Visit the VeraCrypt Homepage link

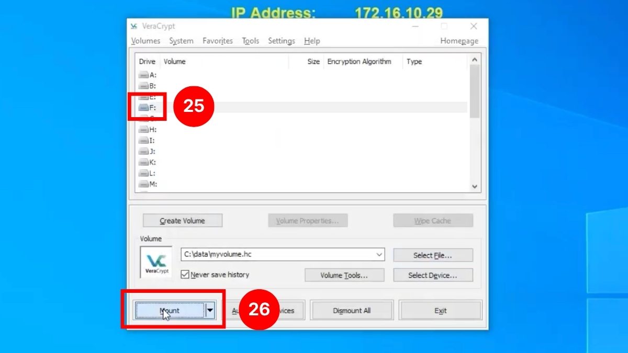[459, 41]
